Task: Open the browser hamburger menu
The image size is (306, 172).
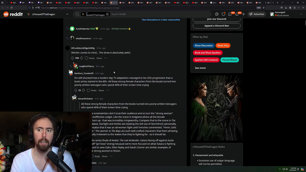Action: click(x=303, y=8)
